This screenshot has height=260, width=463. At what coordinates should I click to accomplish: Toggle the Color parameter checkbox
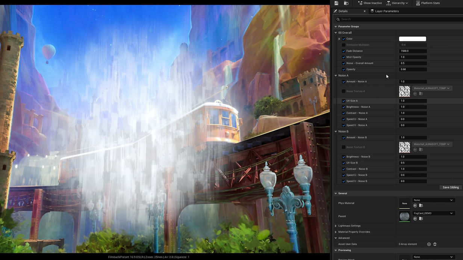click(x=343, y=39)
